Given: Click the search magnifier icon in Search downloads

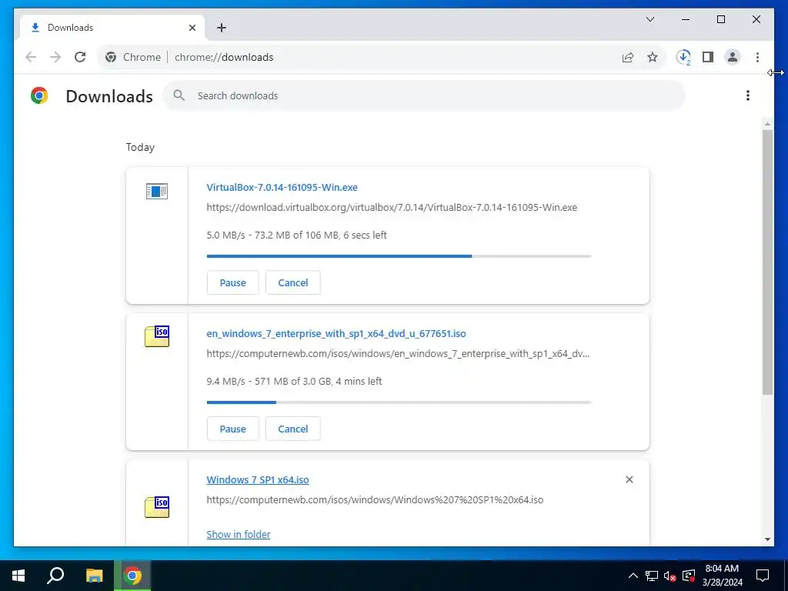Looking at the screenshot, I should pyautogui.click(x=179, y=95).
